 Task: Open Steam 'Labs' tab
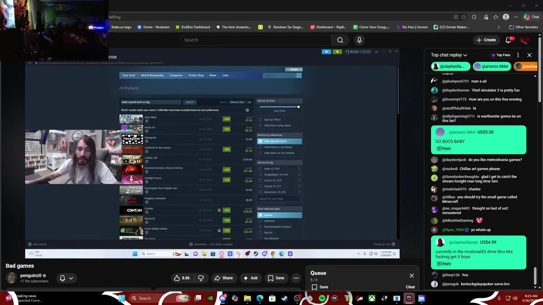tap(225, 75)
